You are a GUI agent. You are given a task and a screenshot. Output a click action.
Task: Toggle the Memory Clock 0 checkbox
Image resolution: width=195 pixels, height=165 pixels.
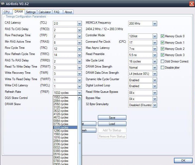pos(162,36)
